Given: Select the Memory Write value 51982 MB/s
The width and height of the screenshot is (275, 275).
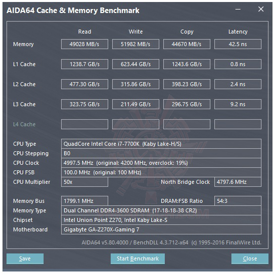Looking at the screenshot, I should click(x=136, y=44).
